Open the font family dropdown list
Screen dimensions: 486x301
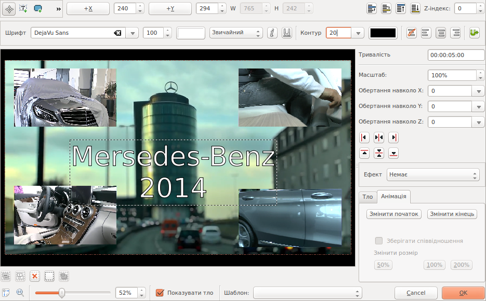[x=133, y=33]
